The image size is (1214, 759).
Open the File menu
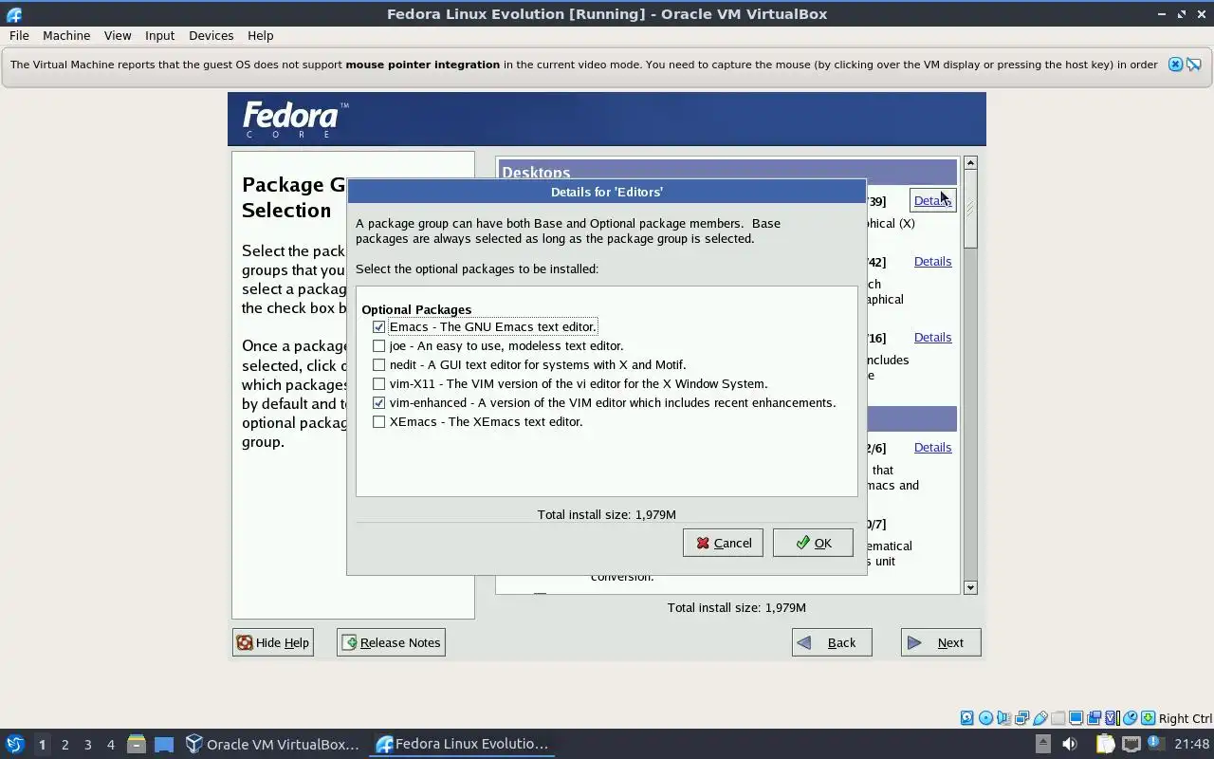point(19,35)
